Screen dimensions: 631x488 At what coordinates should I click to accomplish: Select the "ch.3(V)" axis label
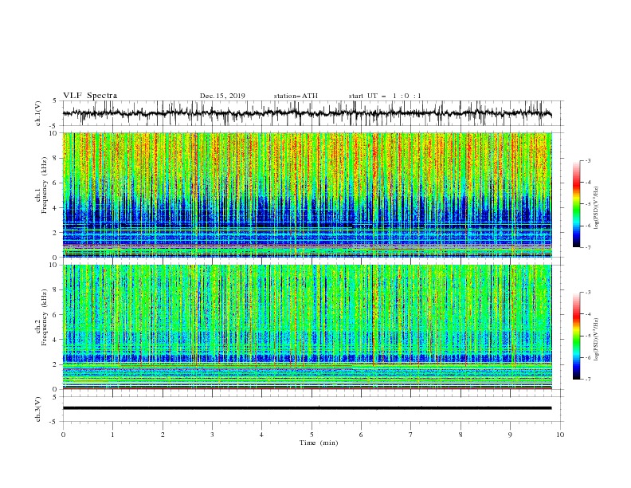coord(38,409)
